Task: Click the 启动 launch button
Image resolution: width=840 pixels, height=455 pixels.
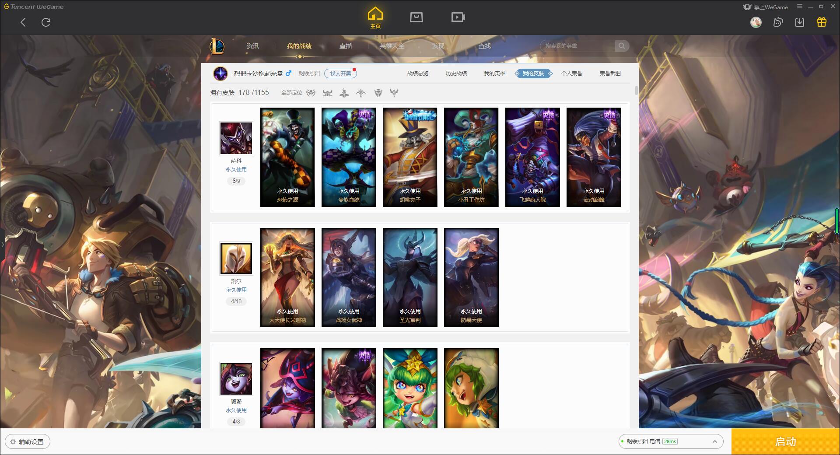Action: [x=786, y=442]
